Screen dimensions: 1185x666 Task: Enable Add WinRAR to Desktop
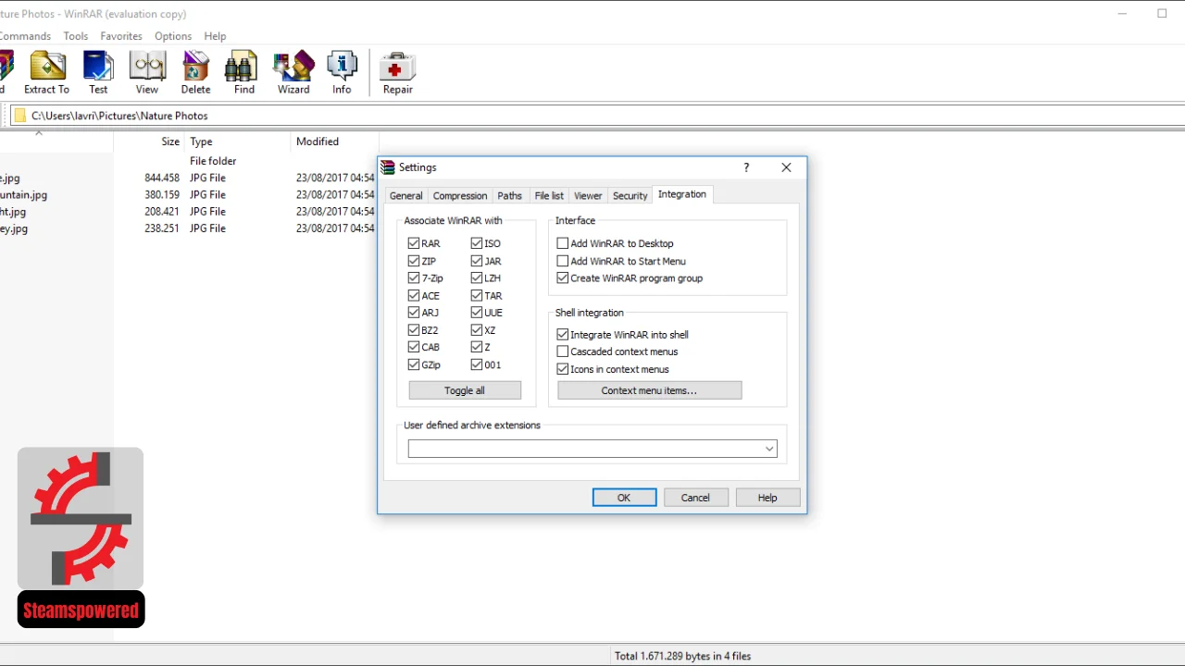pos(562,243)
